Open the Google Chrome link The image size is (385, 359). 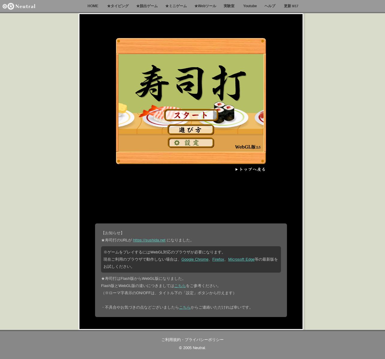click(x=195, y=259)
